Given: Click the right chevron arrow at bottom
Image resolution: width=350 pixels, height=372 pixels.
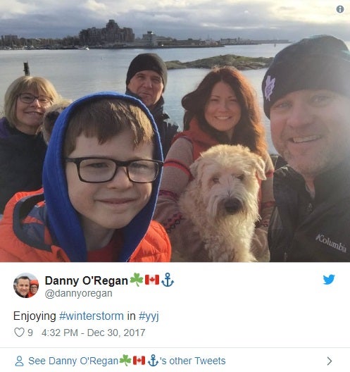Looking at the screenshot, I should point(329,361).
